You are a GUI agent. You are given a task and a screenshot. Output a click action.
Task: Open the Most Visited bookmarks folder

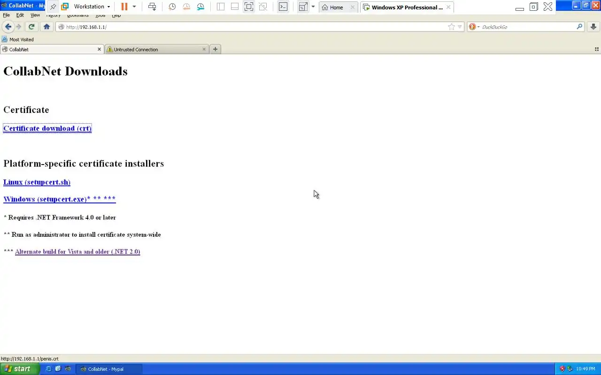point(18,39)
